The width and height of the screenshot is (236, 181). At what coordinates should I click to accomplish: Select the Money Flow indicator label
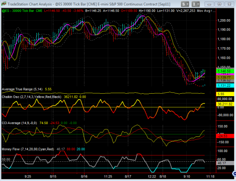(x=28, y=149)
